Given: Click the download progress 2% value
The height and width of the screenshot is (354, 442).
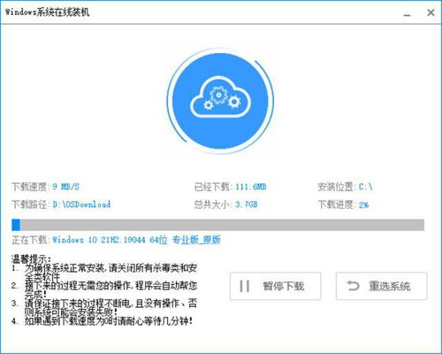Looking at the screenshot, I should pyautogui.click(x=363, y=204).
